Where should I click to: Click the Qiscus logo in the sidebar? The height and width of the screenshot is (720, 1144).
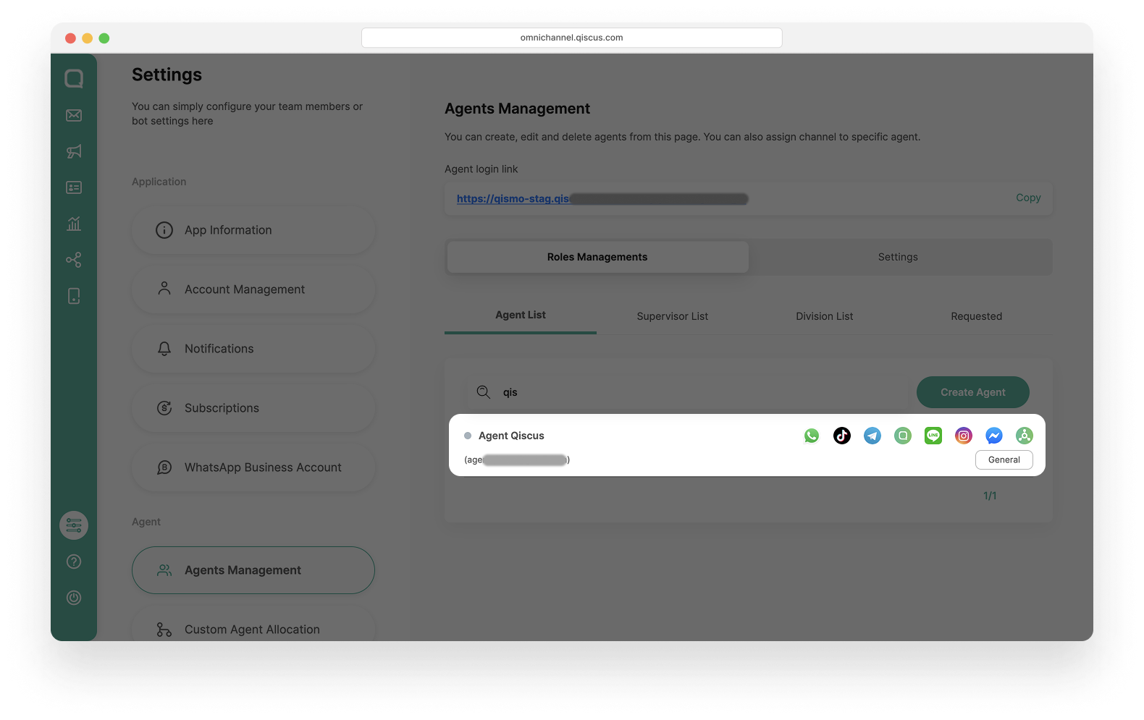(74, 78)
